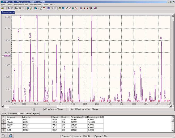Expand the dropdown arrow beside blue window icon
This screenshot has width=175, height=138.
pyautogui.click(x=38, y=8)
